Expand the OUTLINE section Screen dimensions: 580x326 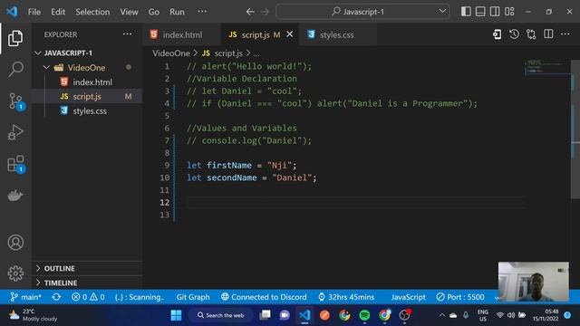(x=87, y=268)
